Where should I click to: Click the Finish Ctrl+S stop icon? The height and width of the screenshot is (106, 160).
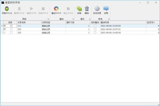click(x=43, y=9)
